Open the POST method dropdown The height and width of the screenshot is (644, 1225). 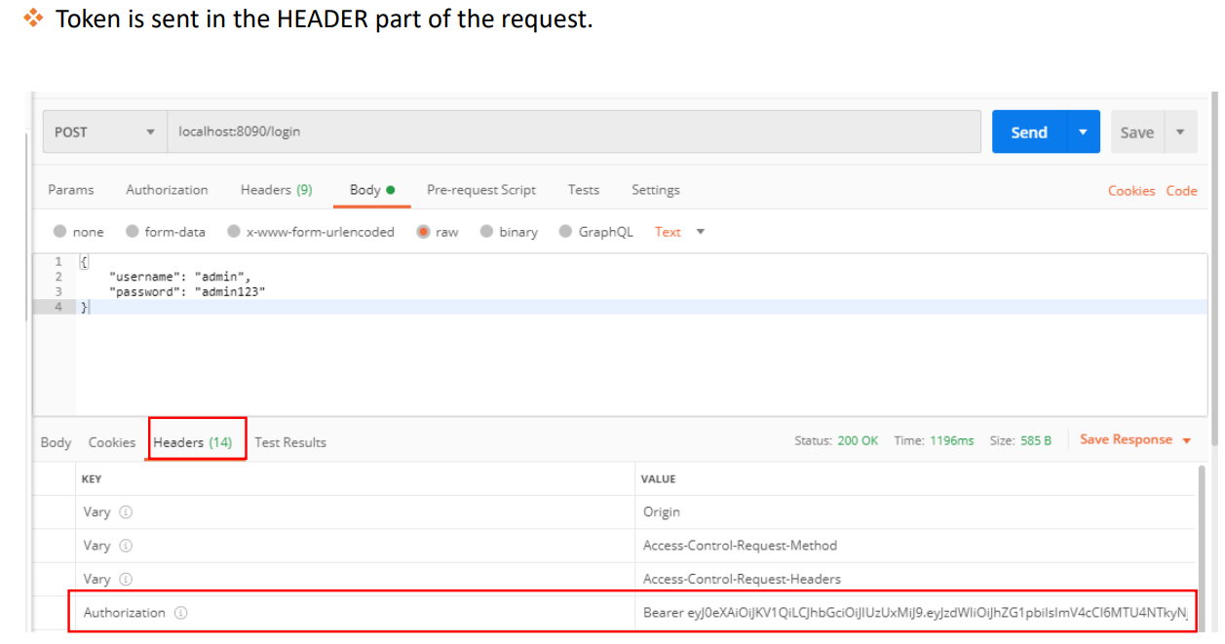pos(104,132)
